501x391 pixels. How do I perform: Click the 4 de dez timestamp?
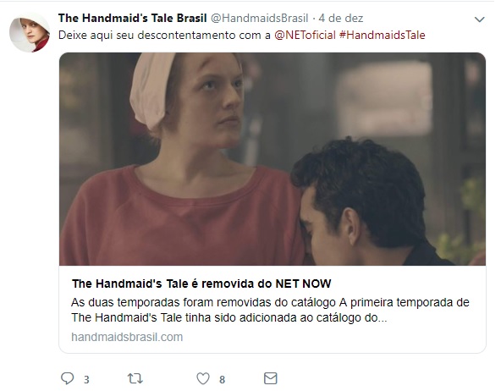point(340,19)
